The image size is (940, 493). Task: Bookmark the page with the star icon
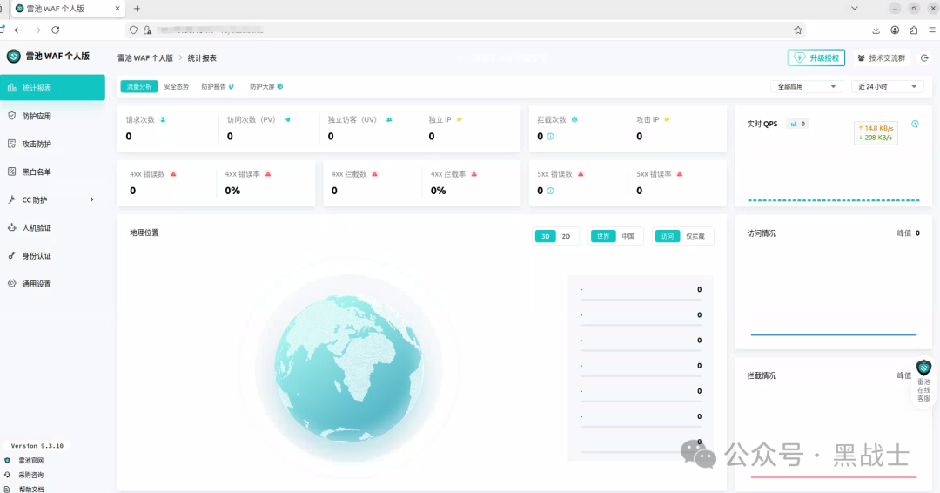tap(798, 30)
